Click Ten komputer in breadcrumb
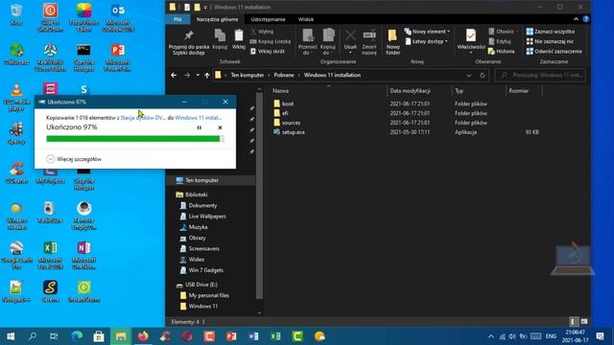Screen dimensions: 614x345 (x=248, y=75)
